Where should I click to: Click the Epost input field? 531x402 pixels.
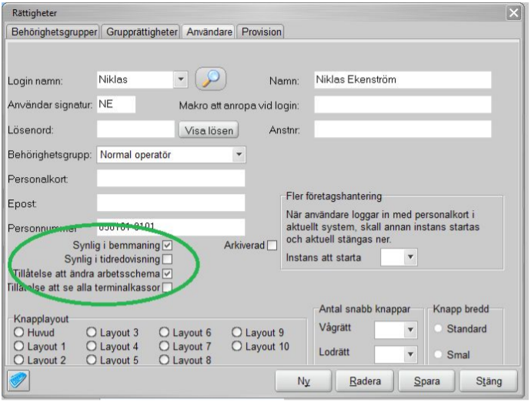[171, 203]
